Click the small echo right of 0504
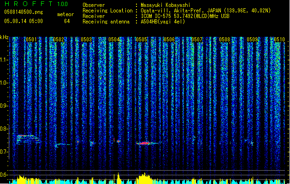The image size is (290, 184). (x=118, y=141)
